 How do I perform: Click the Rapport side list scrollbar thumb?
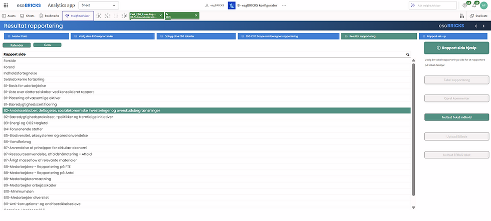point(413,129)
